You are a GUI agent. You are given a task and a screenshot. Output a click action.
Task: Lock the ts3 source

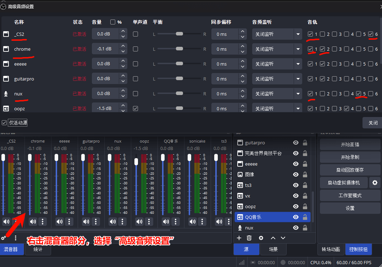[305, 185]
